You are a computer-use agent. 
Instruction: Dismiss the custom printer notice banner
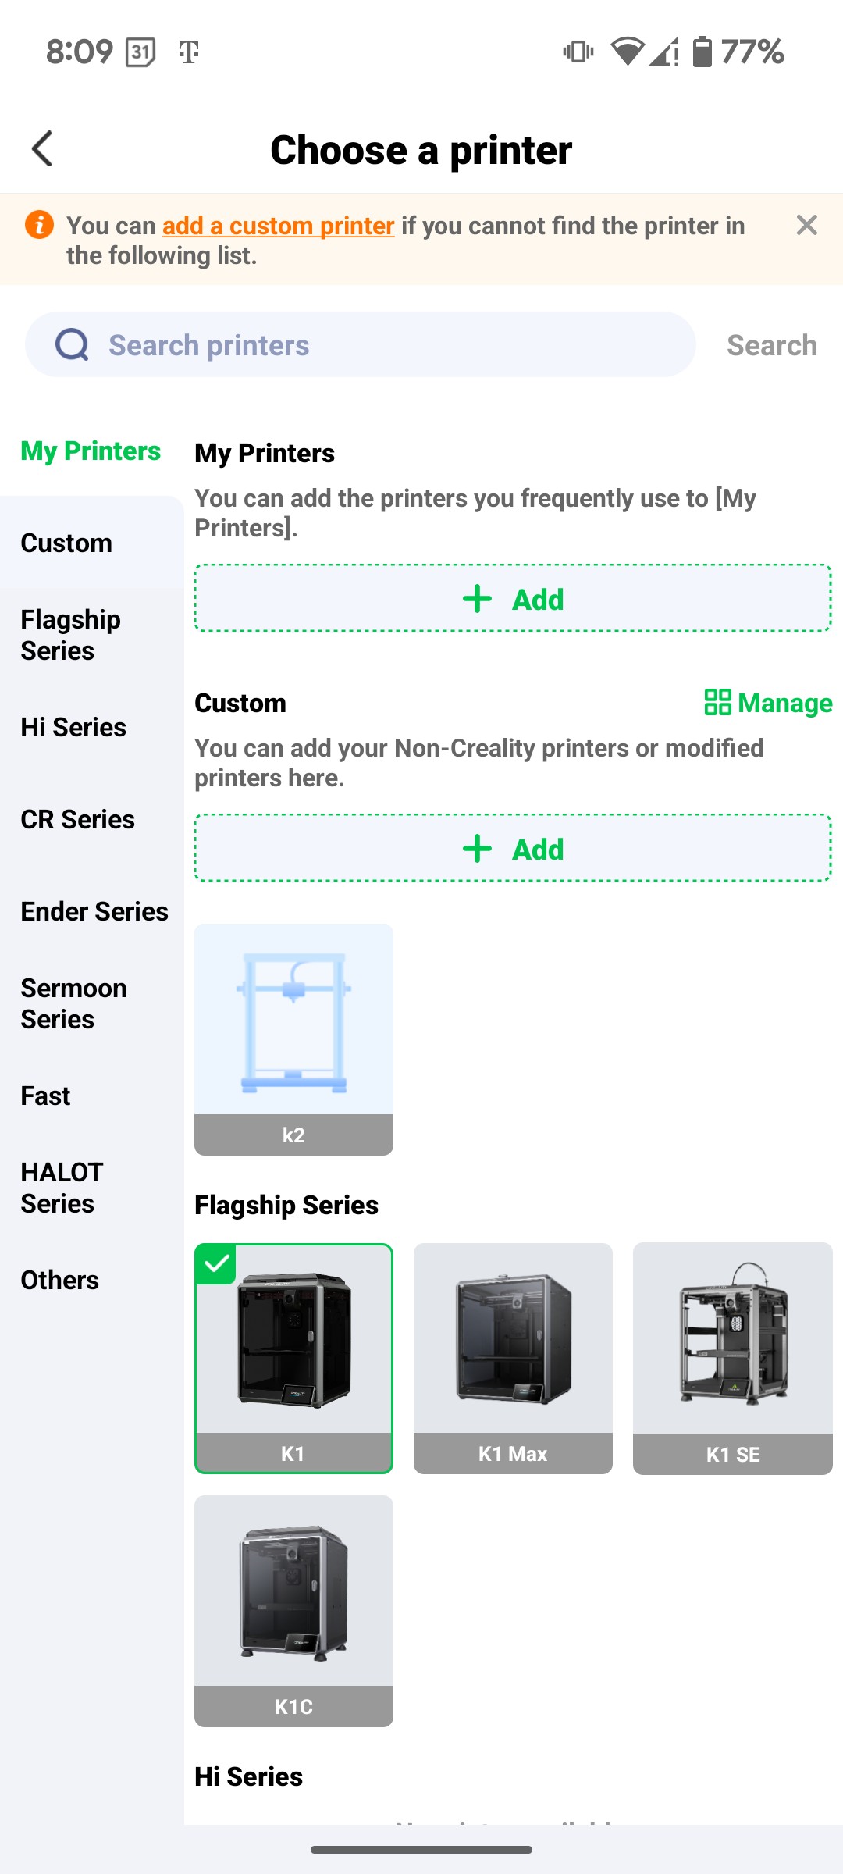[806, 226]
